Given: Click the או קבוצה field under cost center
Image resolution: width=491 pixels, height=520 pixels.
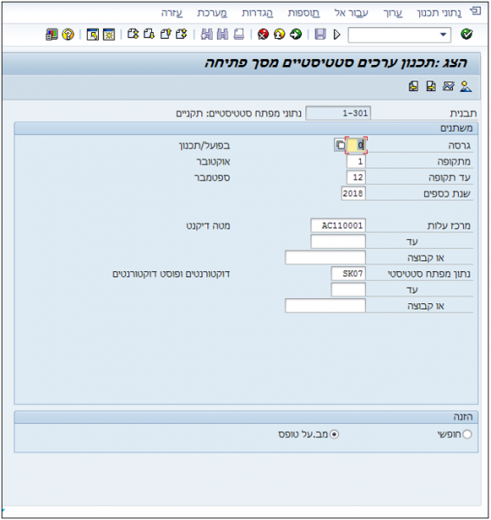Looking at the screenshot, I should [x=325, y=257].
